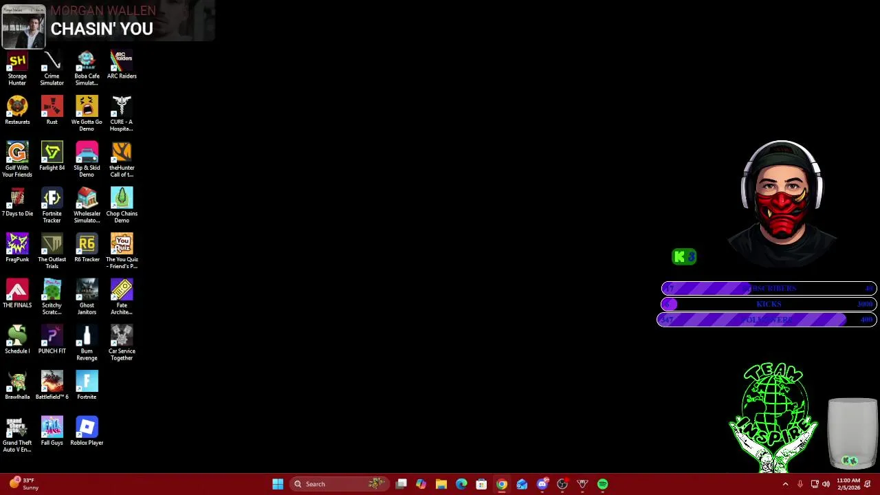This screenshot has width=880, height=495.
Task: Select the Ghost Janitors icon
Action: pyautogui.click(x=87, y=297)
